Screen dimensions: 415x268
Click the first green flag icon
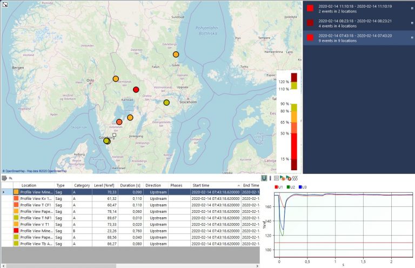pyautogui.click(x=282, y=178)
